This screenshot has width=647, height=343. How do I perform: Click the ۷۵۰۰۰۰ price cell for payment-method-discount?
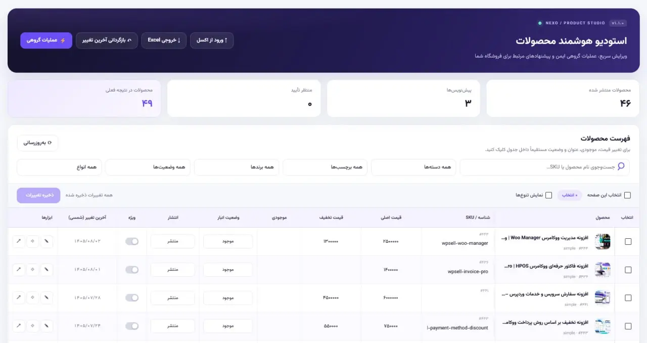coord(391,326)
